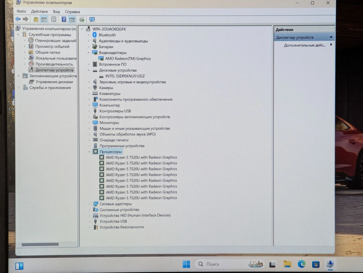Click the left pane horizontal scrollbar

point(40,244)
